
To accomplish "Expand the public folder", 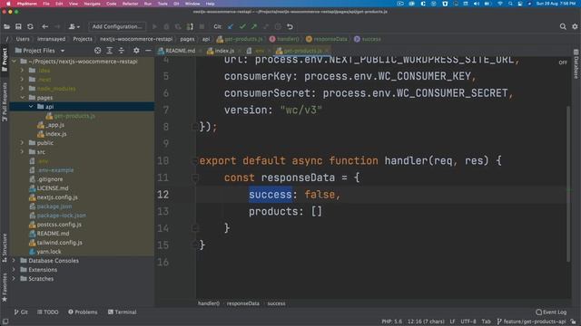I will coord(22,143).
